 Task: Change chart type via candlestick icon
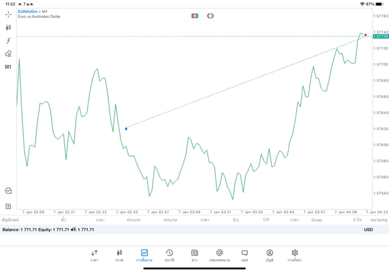9,27
